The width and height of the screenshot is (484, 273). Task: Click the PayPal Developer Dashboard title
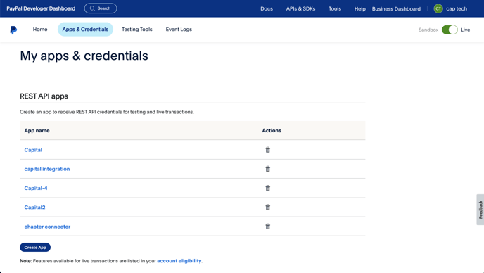point(41,8)
